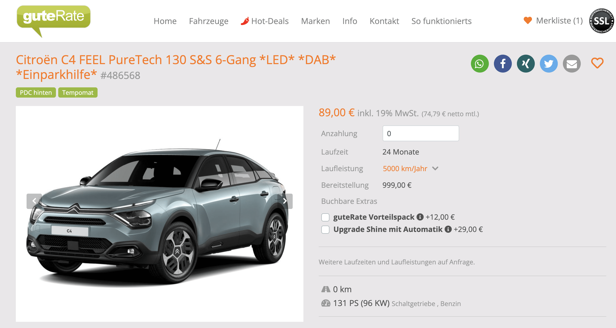
Task: Click the PDC hinten tag
Action: coord(36,92)
